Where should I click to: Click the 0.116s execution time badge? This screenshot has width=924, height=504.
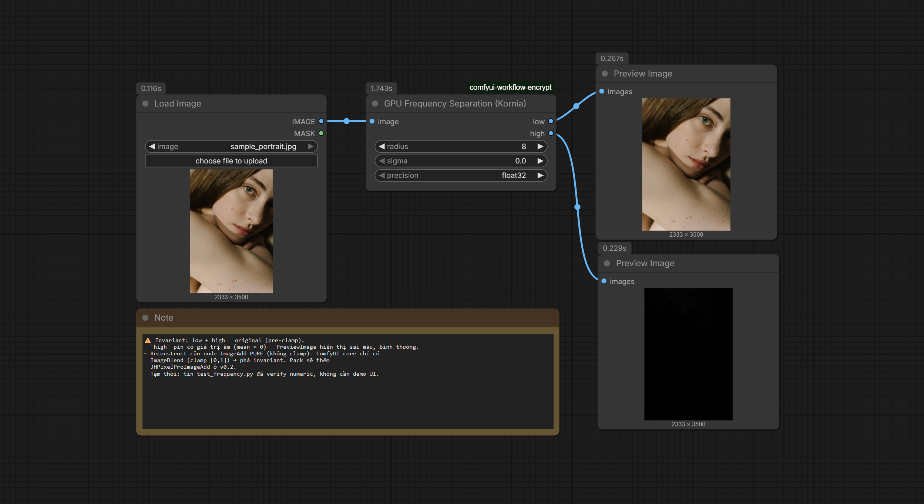[151, 88]
